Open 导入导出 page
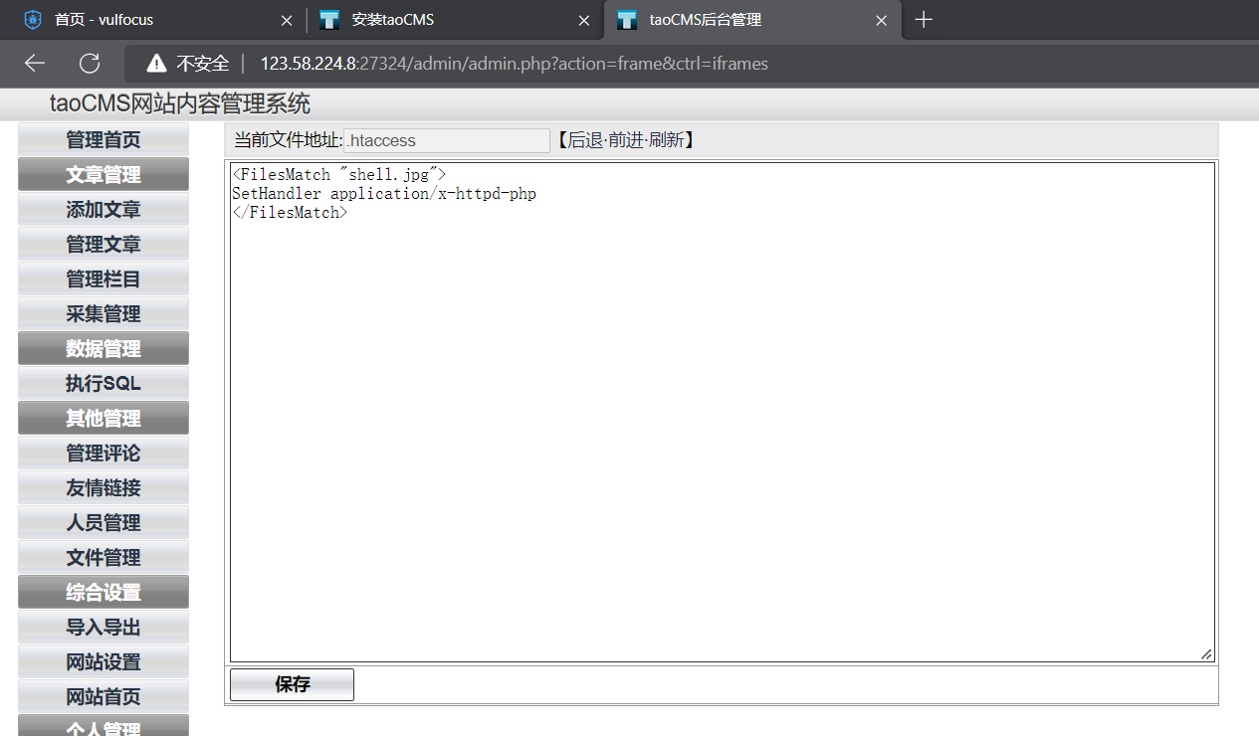Screen dimensions: 1259x736 point(104,627)
